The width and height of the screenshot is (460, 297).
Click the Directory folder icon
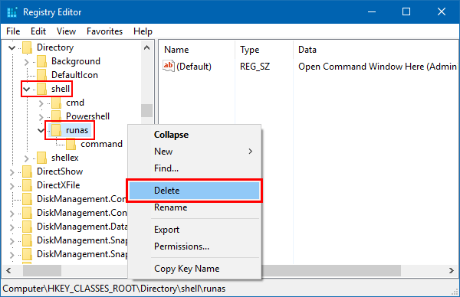(x=28, y=47)
